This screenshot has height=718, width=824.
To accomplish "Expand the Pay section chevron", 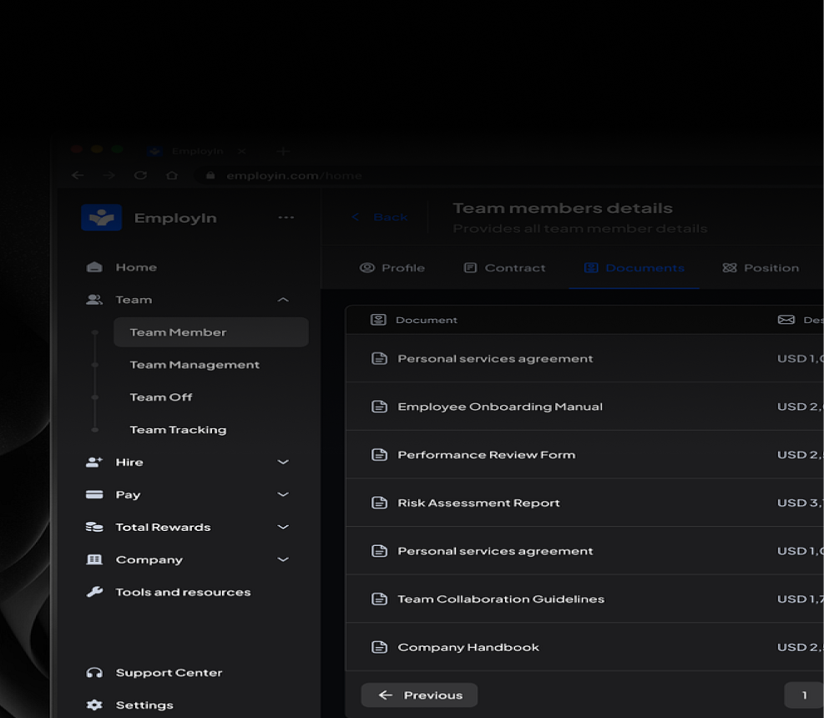I will [283, 494].
